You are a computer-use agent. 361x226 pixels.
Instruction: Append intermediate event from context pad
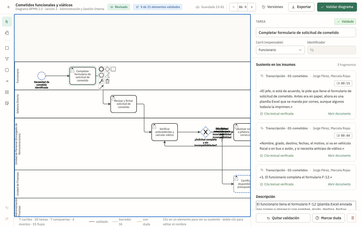(101, 75)
